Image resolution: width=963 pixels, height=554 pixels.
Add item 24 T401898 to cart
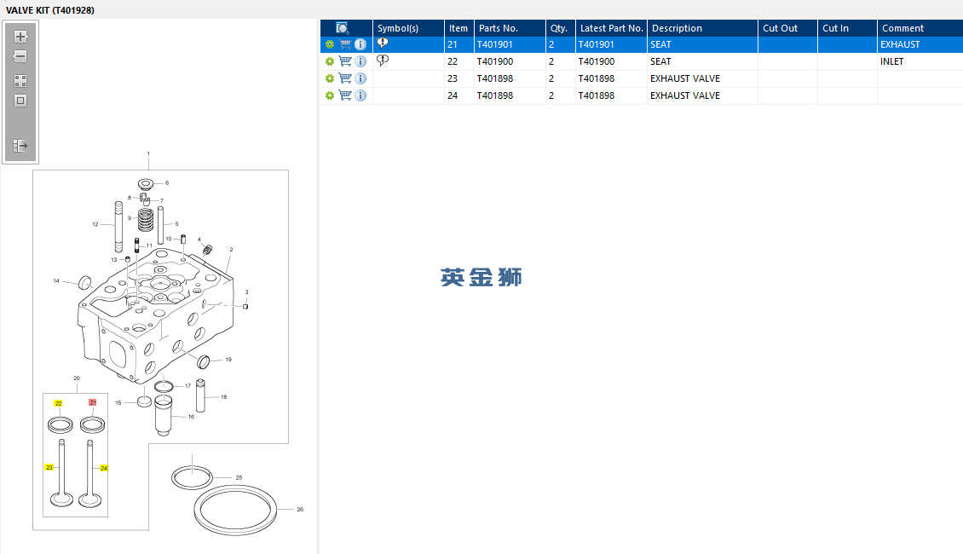click(345, 95)
